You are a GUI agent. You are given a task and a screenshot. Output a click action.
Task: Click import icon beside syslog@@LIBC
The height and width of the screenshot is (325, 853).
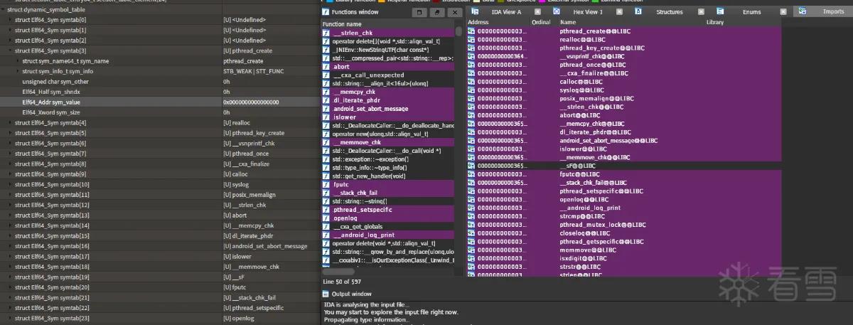click(471, 90)
